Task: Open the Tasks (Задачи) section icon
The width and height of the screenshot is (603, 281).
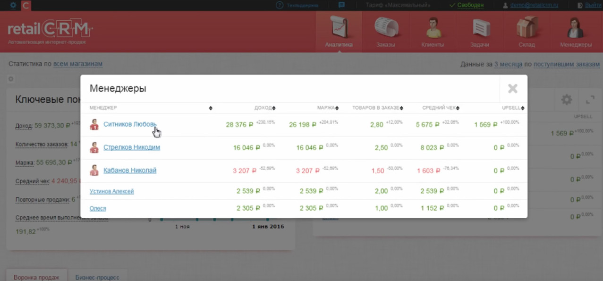Action: click(479, 28)
